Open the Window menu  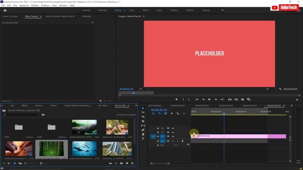point(63,5)
